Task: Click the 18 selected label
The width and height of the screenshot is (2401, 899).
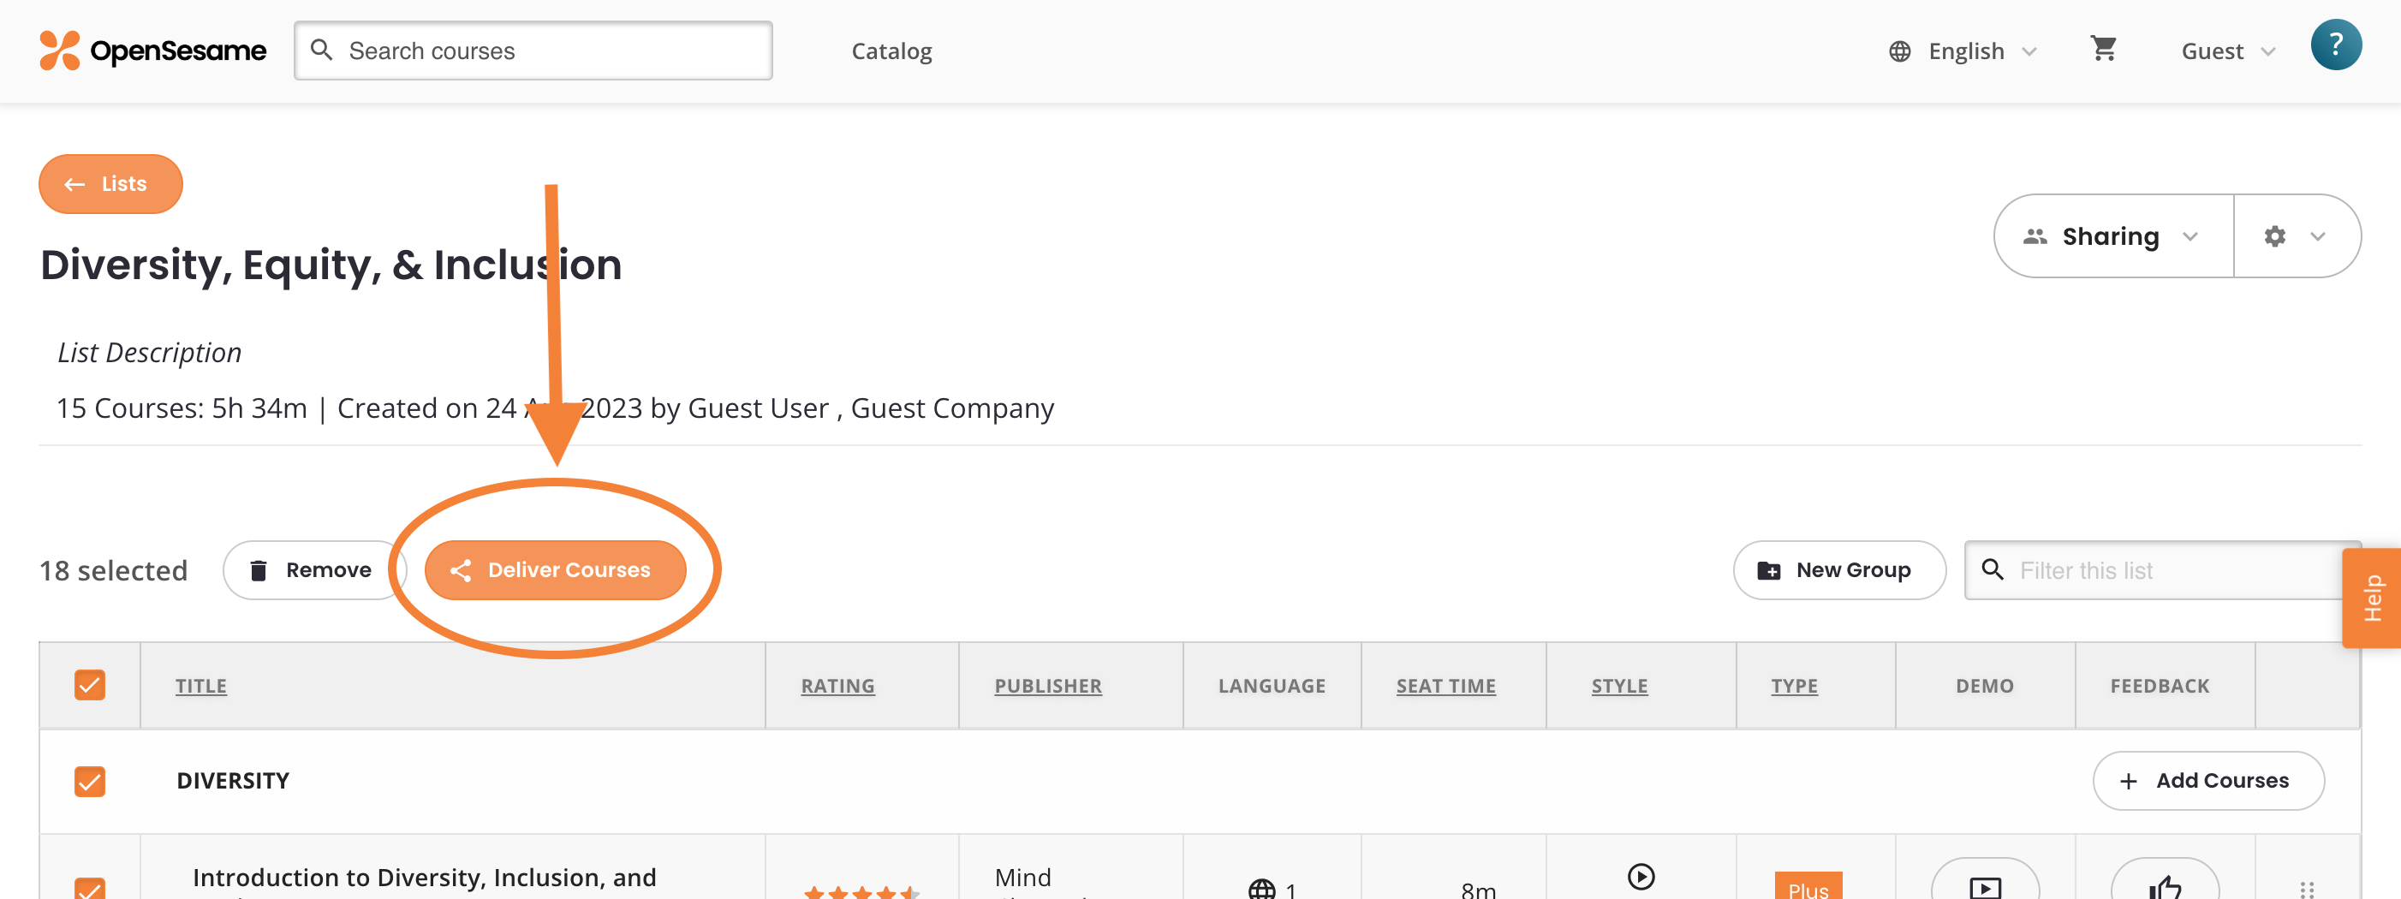Action: click(x=113, y=570)
